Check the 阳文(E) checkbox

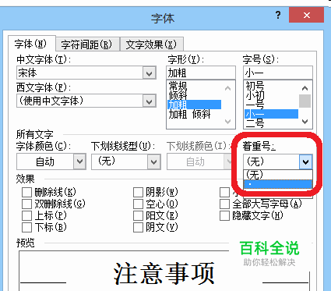click(x=138, y=215)
